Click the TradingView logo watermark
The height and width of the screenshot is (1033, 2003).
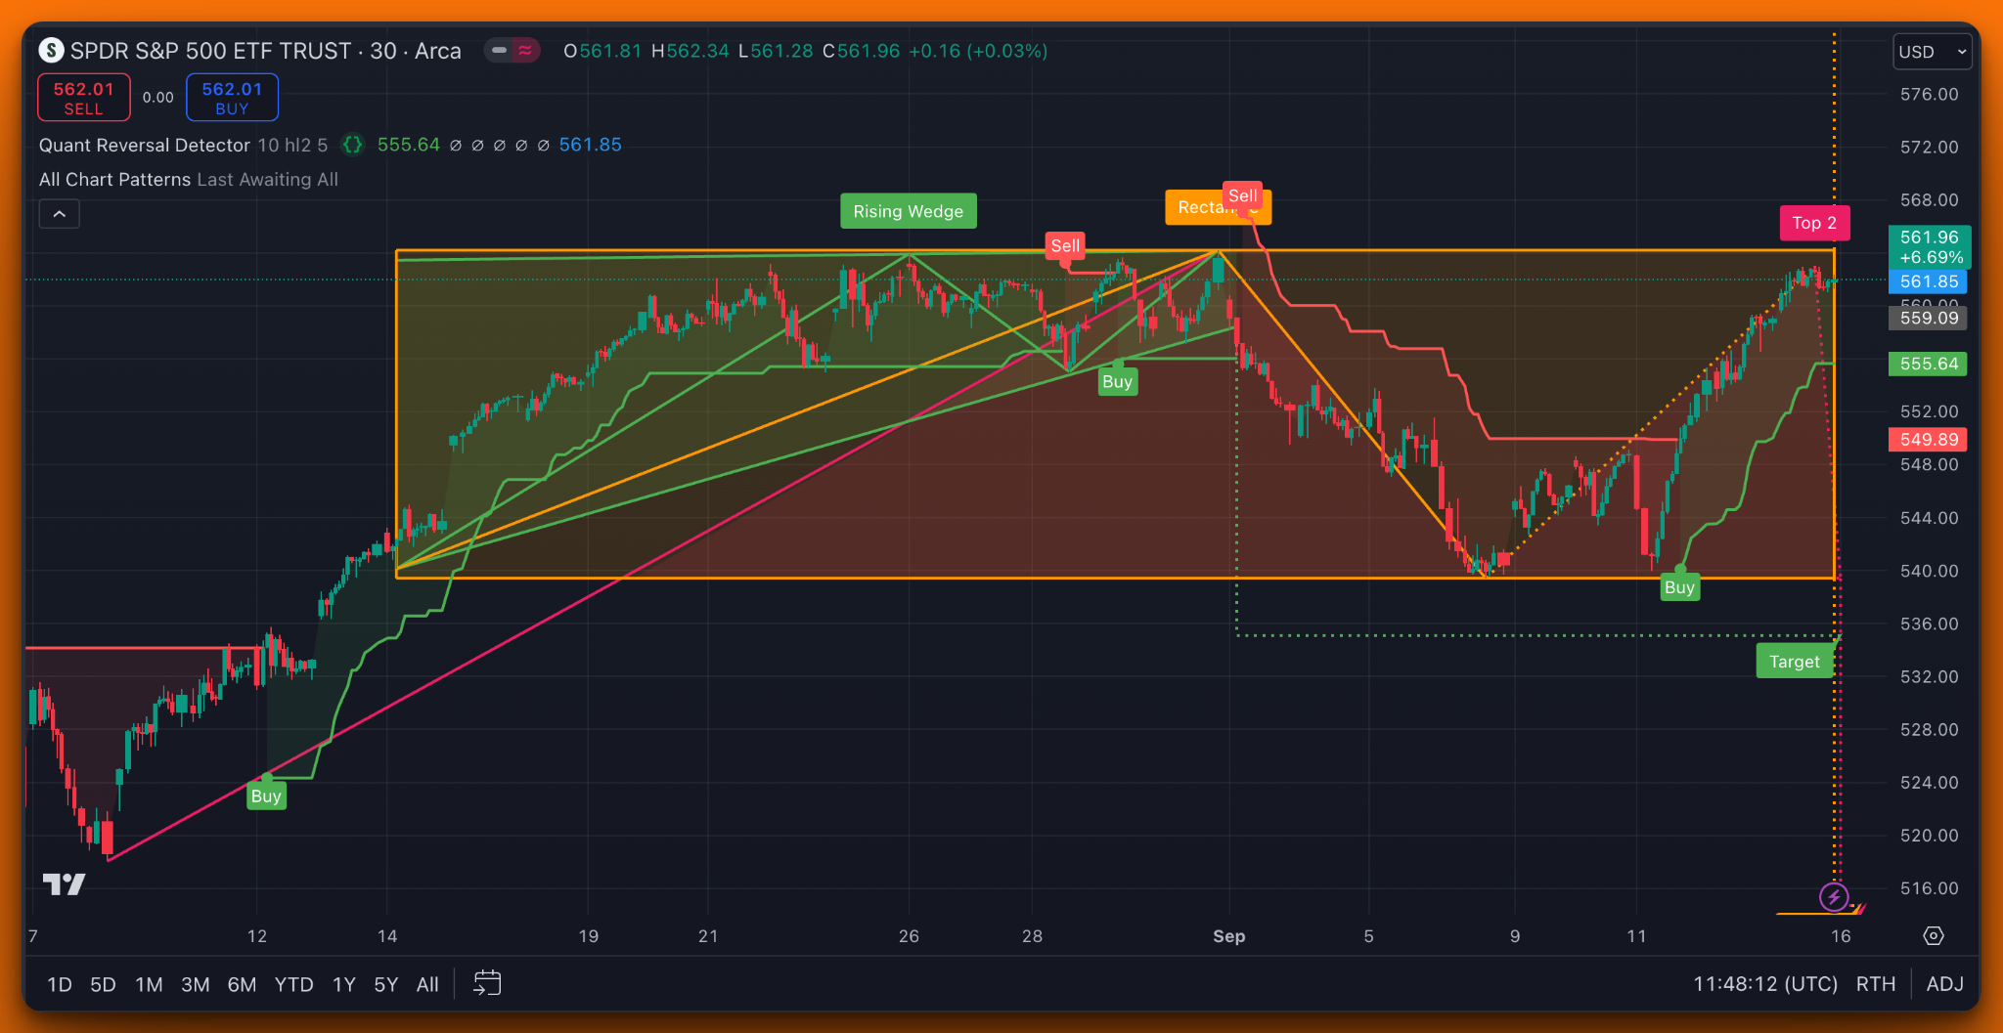pos(65,884)
